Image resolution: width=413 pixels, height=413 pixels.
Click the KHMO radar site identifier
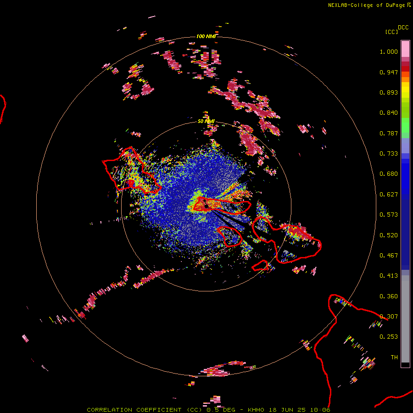pyautogui.click(x=256, y=410)
